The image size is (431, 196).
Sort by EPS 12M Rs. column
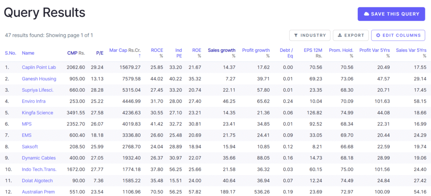coord(313,53)
